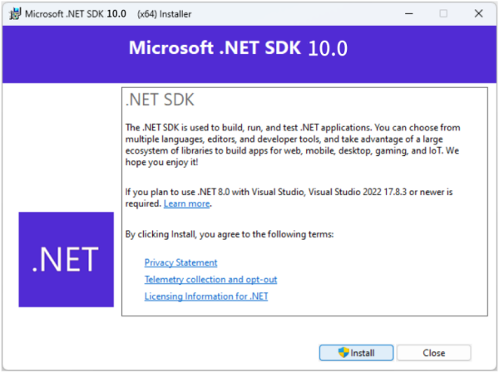Image resolution: width=499 pixels, height=372 pixels.
Task: Click the 'By clicking Install, you agree' text
Action: pyautogui.click(x=230, y=234)
